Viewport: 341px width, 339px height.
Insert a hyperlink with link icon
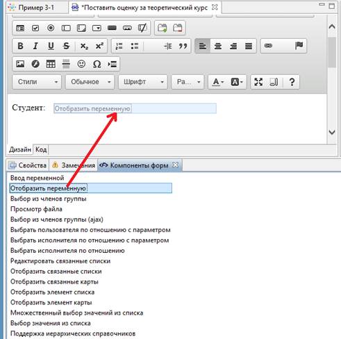[x=268, y=46]
